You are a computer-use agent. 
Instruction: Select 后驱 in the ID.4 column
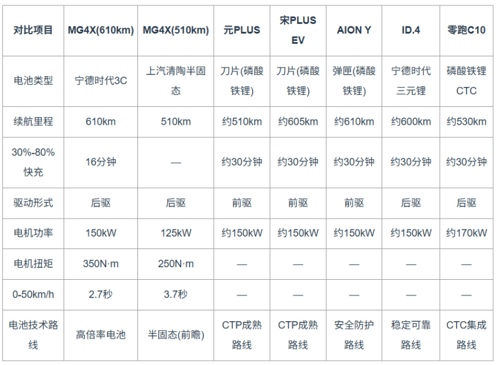(410, 203)
